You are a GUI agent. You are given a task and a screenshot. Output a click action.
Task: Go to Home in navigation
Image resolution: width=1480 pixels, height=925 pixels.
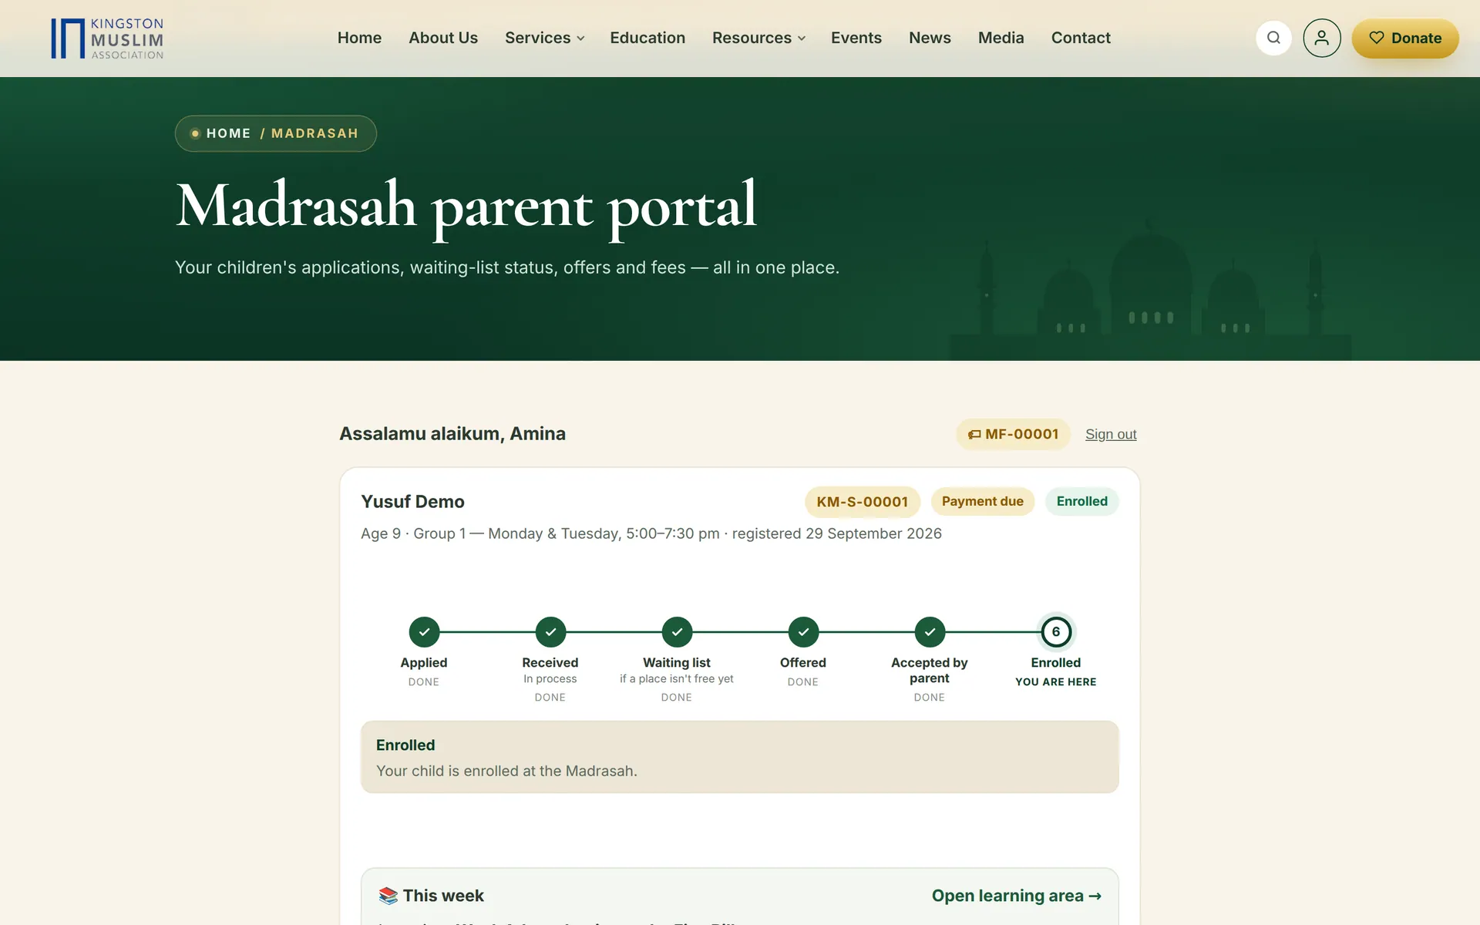click(359, 38)
